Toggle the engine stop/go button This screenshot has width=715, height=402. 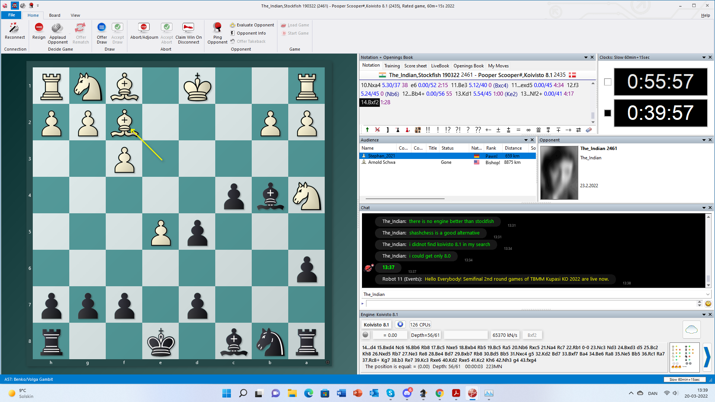tap(400, 325)
